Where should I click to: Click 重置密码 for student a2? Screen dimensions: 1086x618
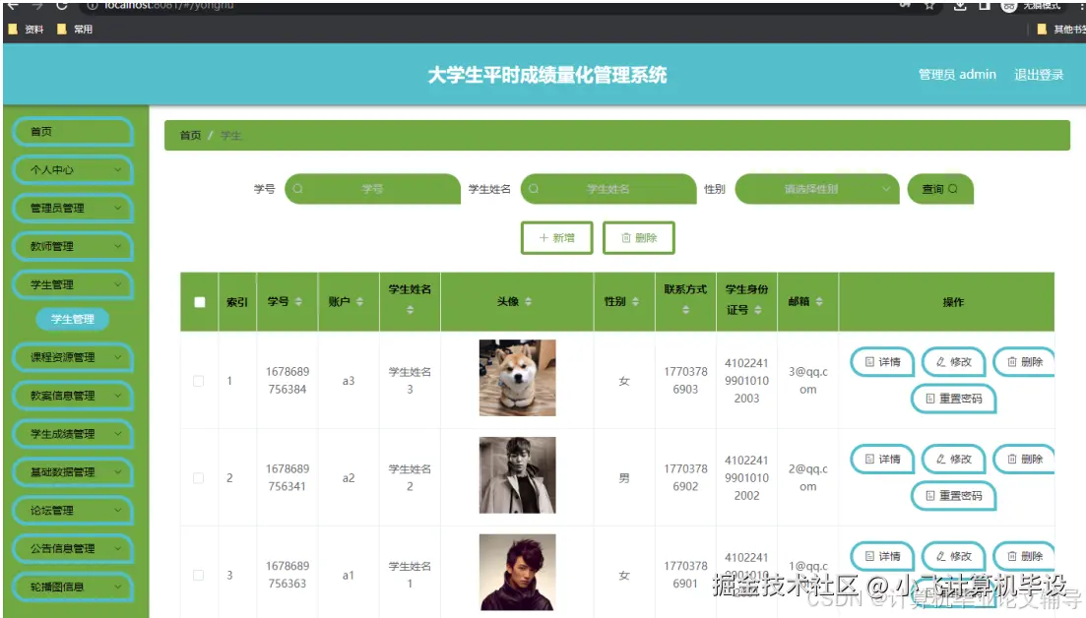(x=954, y=496)
